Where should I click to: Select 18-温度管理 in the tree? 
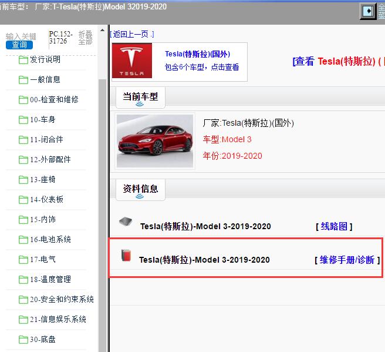50,279
